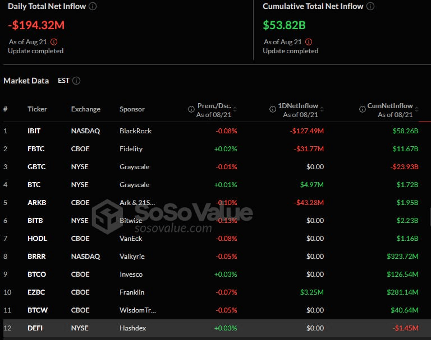Click the Sponsor column header
This screenshot has height=340, width=431.
coord(132,109)
